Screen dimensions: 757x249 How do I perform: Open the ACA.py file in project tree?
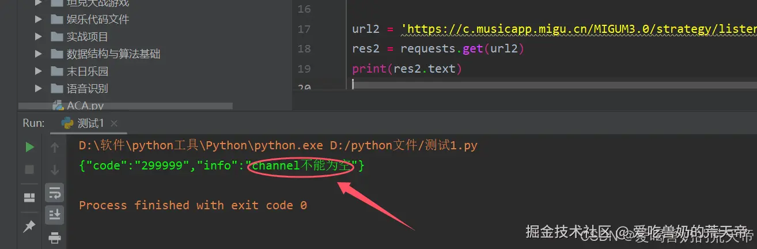point(85,105)
